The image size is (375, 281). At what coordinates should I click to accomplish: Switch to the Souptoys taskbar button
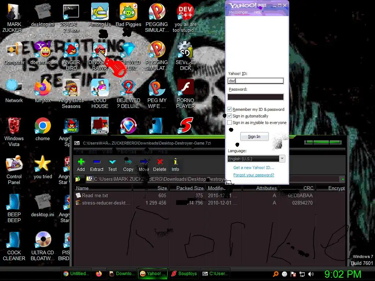pos(184,274)
